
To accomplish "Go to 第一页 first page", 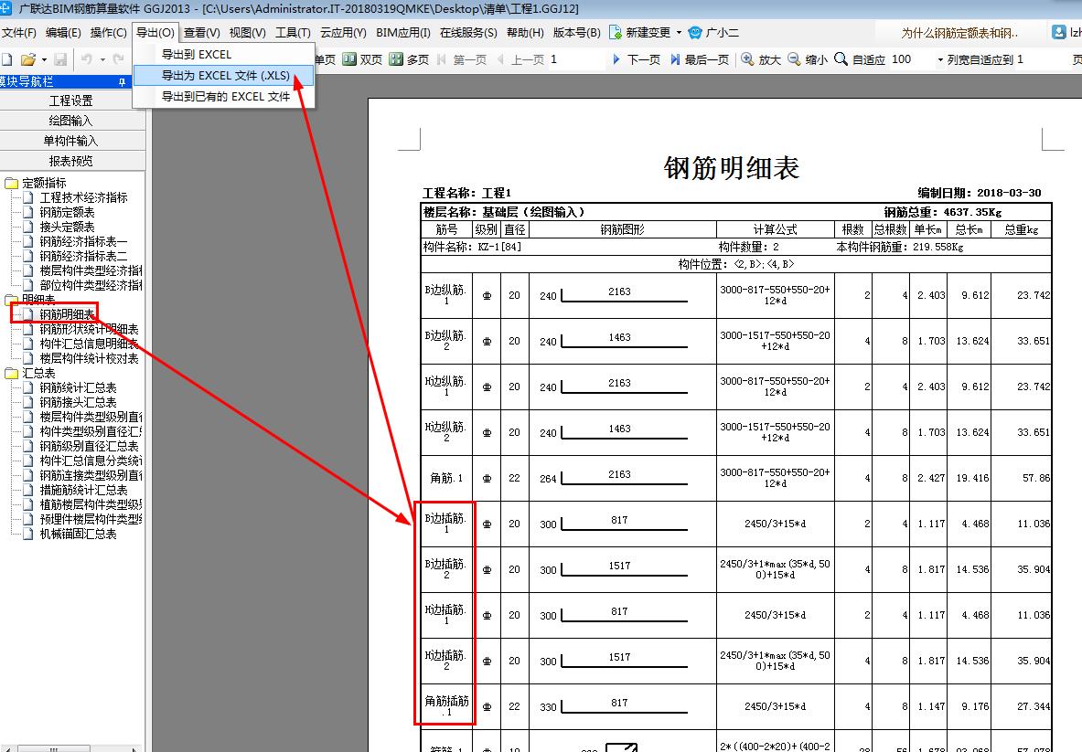I will (462, 60).
